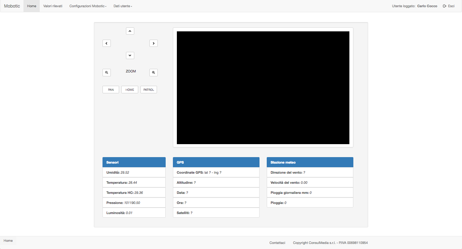Tilt the camera down with the down arrow
Image resolution: width=462 pixels, height=249 pixels.
click(130, 55)
